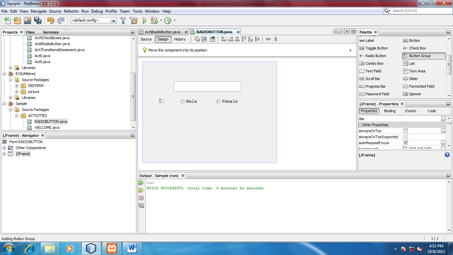Open the default config dropdown

113,20
